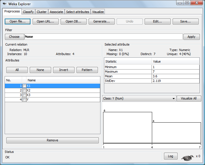The image size is (205, 165).
Task: Click the Weka bird status icon
Action: click(x=188, y=157)
